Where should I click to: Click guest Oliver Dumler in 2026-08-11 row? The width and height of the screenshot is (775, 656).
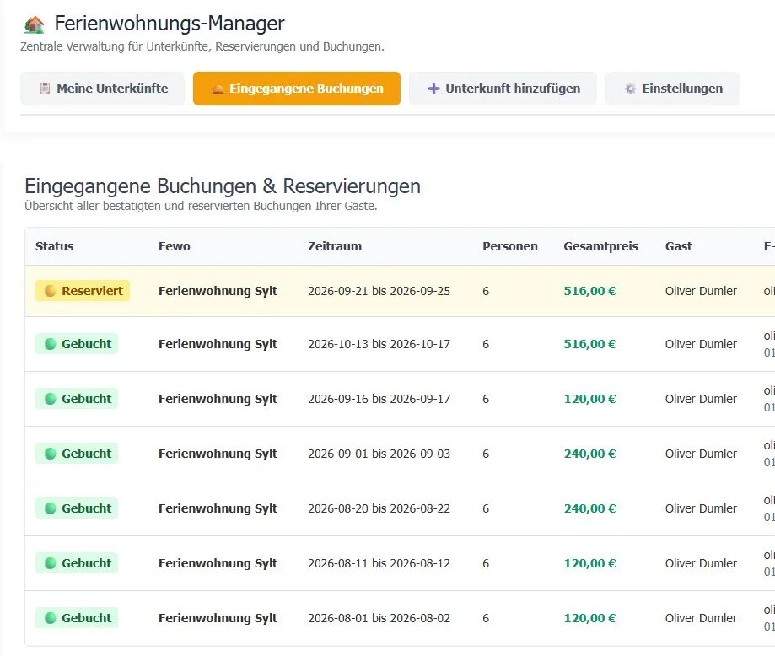(701, 563)
